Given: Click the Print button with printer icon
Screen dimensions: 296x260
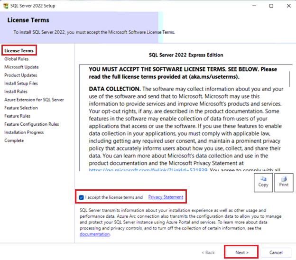Looking at the screenshot, I should tap(284, 182).
